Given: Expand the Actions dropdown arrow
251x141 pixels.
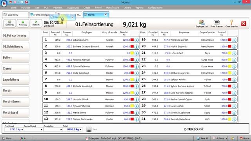Looking at the screenshot, I should (x=226, y=138).
